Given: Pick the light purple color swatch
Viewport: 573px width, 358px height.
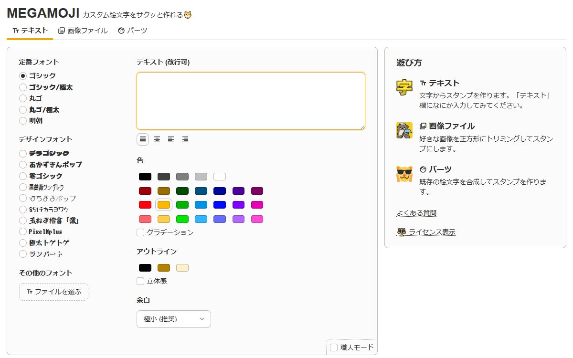Looking at the screenshot, I should [x=238, y=219].
